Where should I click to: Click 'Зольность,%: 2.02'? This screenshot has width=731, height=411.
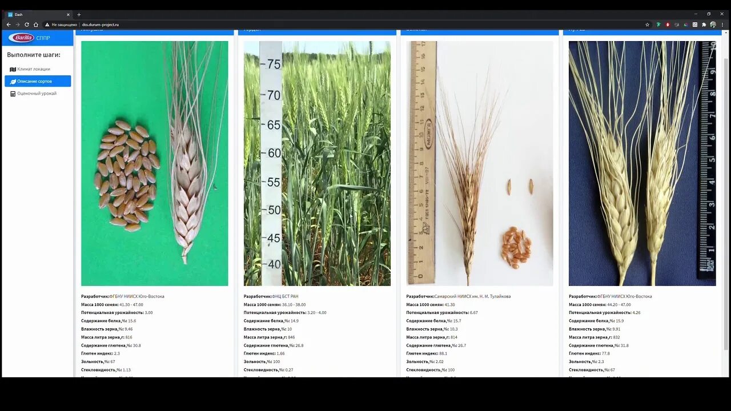coord(425,362)
